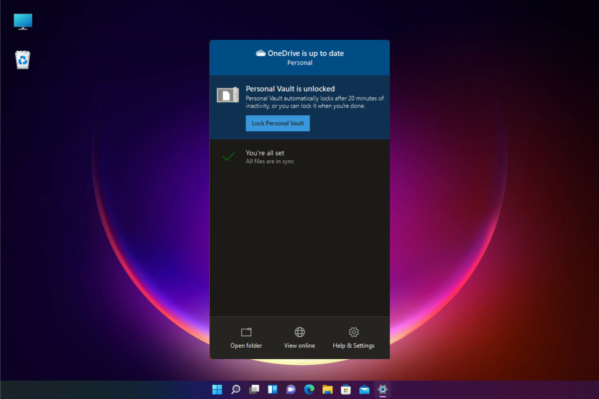The image size is (599, 399).
Task: Open the Windows Start menu
Action: pos(217,389)
